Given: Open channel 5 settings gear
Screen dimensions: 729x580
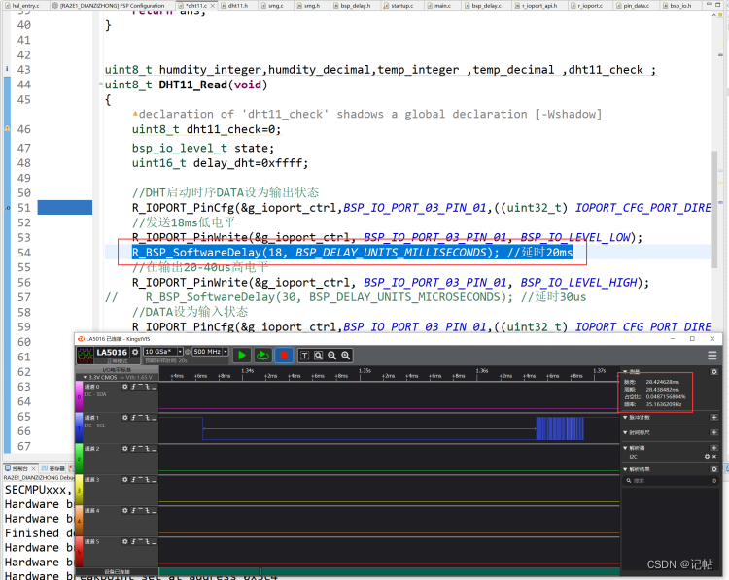Looking at the screenshot, I should pos(125,542).
